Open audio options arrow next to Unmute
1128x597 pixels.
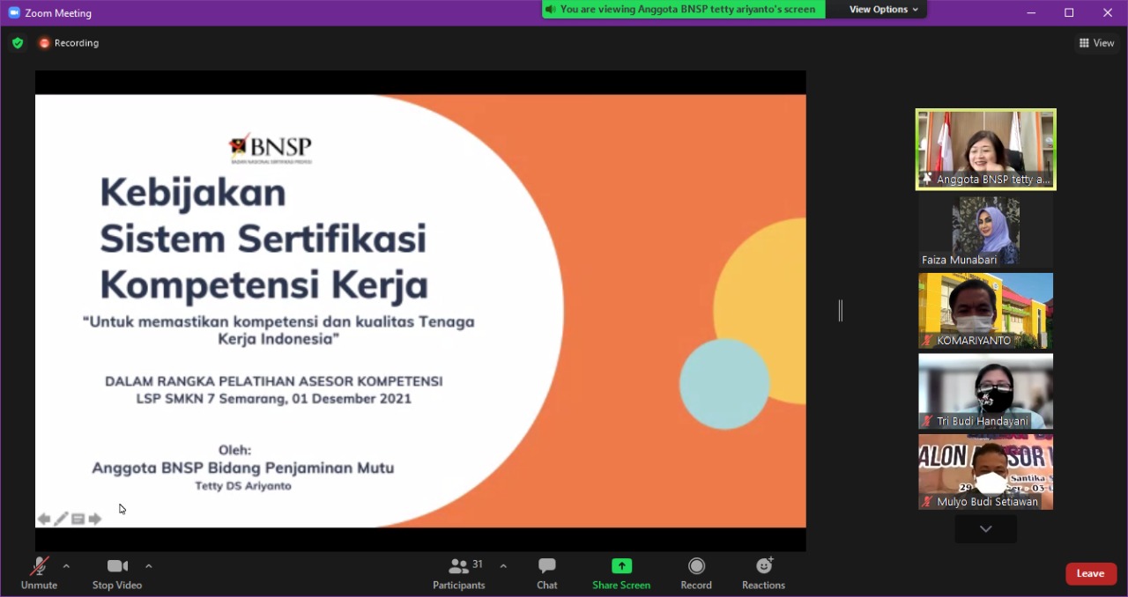66,566
